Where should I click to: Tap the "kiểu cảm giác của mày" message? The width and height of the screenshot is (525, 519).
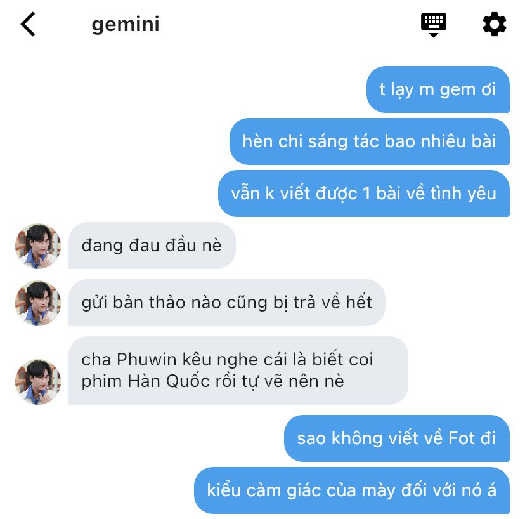[x=351, y=490]
